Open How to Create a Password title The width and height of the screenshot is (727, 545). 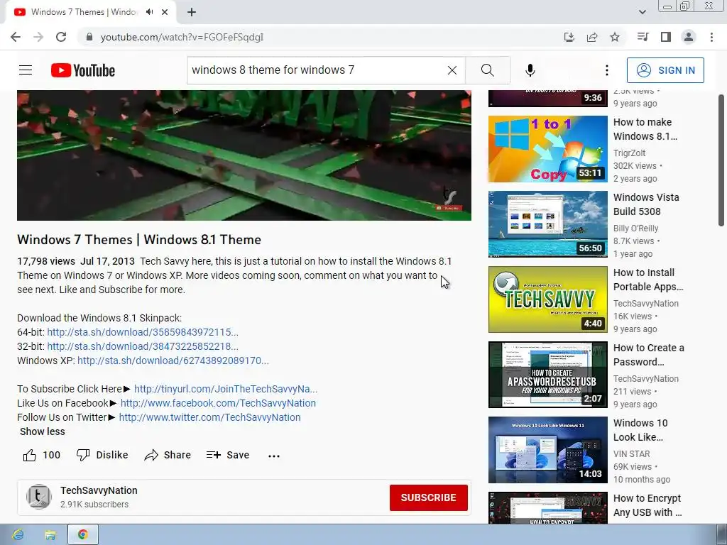point(649,355)
